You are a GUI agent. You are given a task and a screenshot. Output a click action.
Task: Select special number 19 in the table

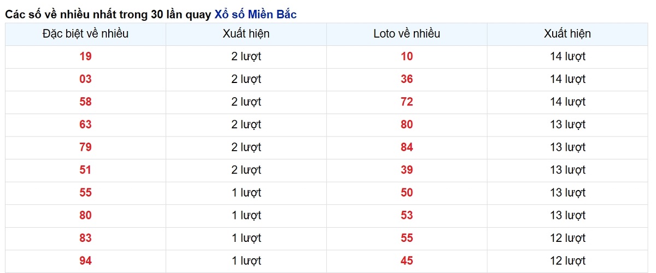click(85, 56)
